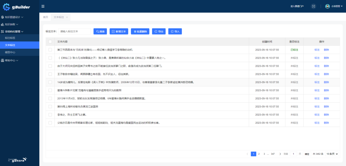The height and width of the screenshot is (166, 346).
Task: Click the 搜索 button
Action: coord(100,31)
